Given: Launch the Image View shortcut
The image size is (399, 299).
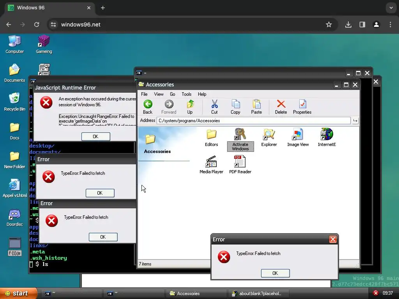Looking at the screenshot, I should click(298, 138).
